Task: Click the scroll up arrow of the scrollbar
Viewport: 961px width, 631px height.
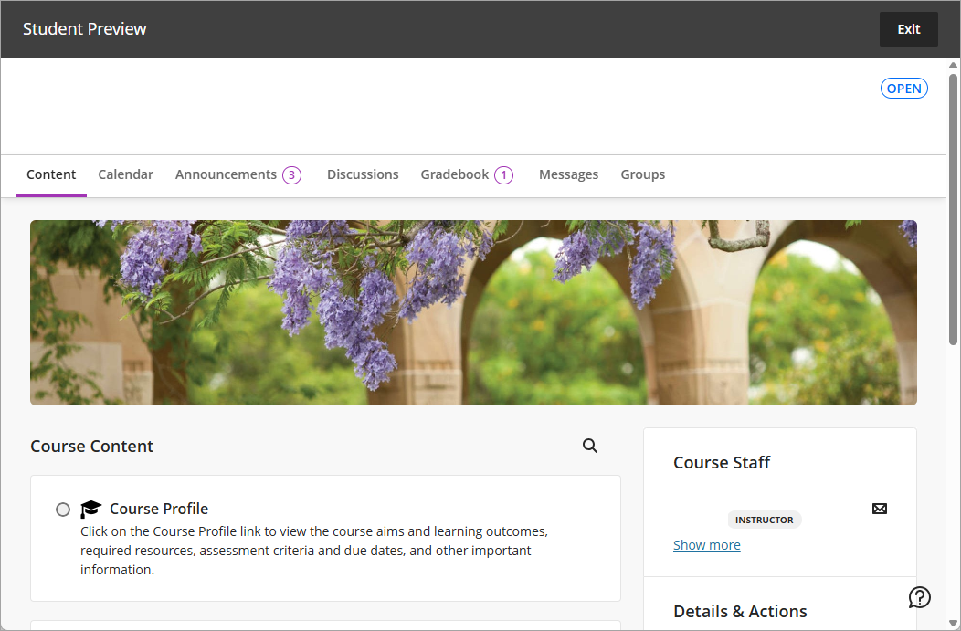Action: coord(953,65)
